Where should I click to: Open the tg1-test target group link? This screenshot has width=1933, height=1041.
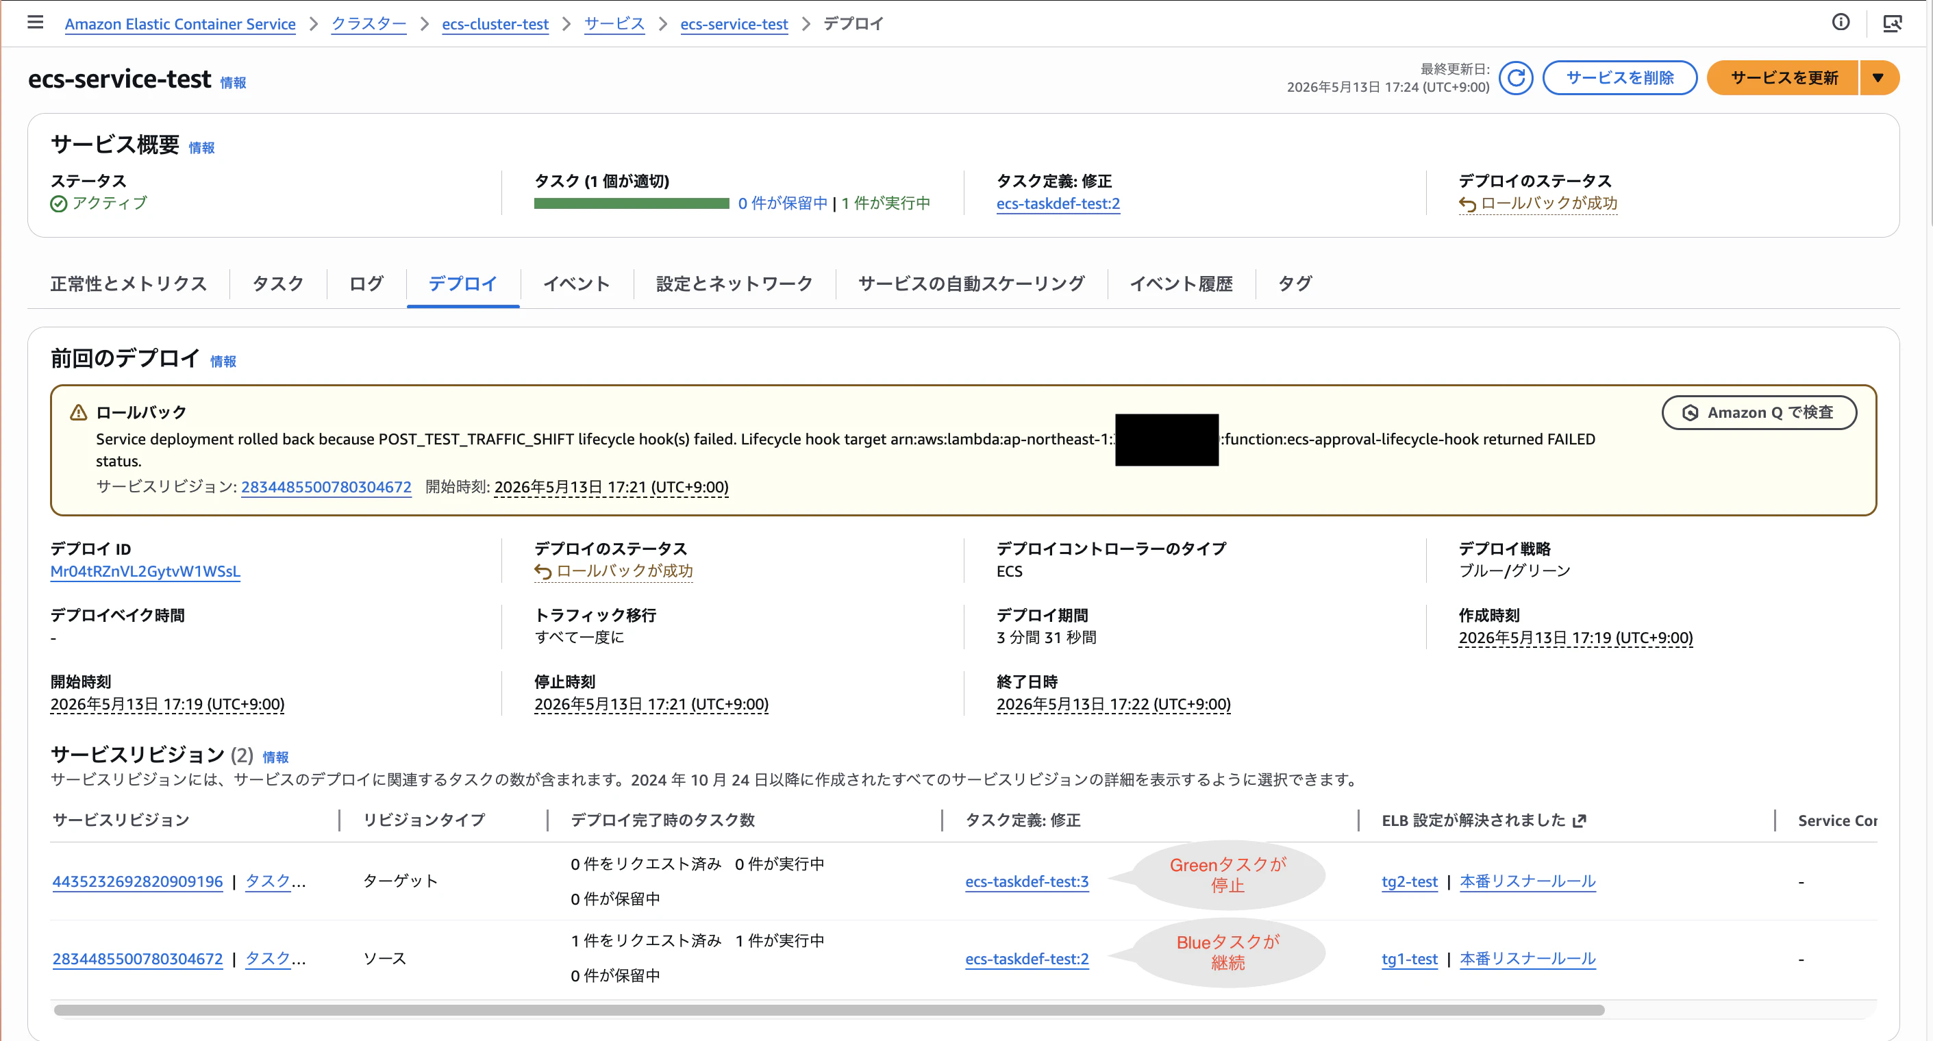point(1409,958)
